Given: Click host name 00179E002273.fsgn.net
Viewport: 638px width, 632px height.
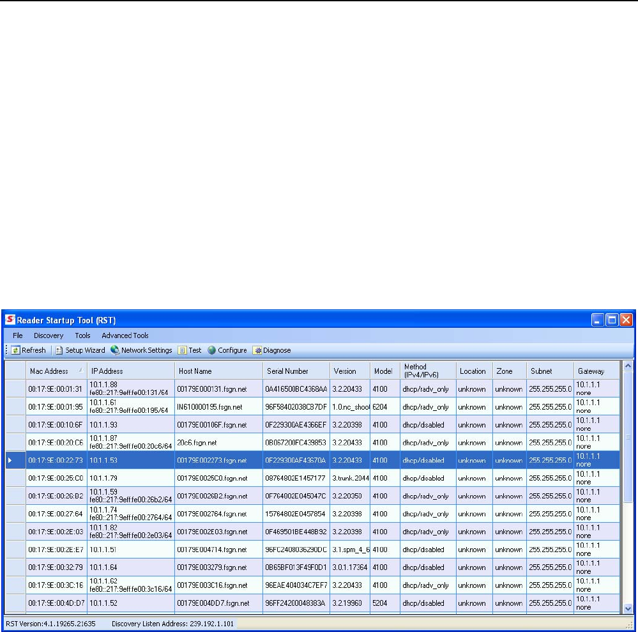Looking at the screenshot, I should click(219, 460).
